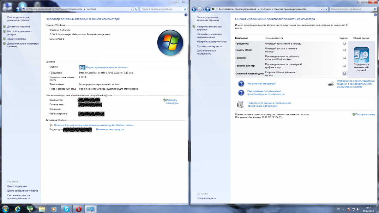Show hidden system tray icons
379x213 pixels.
click(x=344, y=209)
